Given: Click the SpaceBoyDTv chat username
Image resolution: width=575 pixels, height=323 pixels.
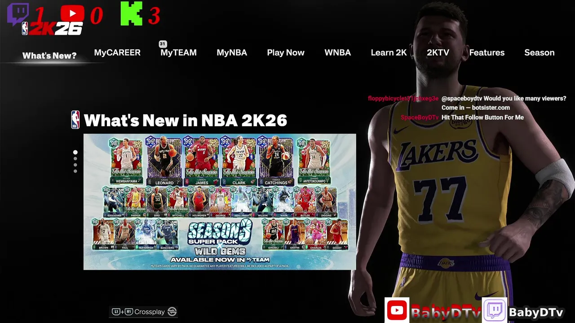Looking at the screenshot, I should click(420, 117).
